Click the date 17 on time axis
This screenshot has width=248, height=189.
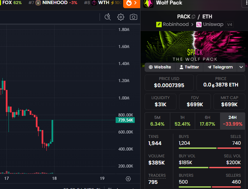coord(7,178)
